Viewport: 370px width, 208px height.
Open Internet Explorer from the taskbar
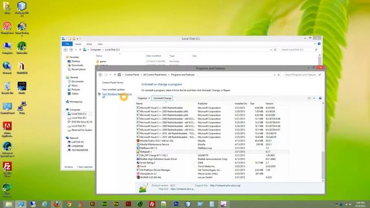(x=45, y=204)
